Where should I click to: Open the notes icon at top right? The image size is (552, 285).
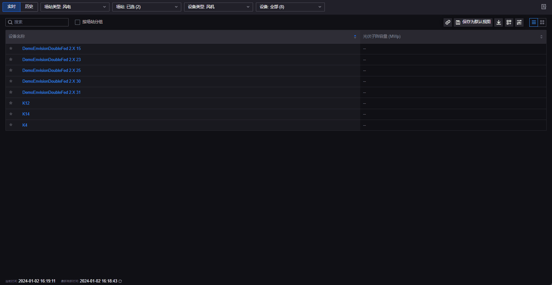click(x=544, y=7)
